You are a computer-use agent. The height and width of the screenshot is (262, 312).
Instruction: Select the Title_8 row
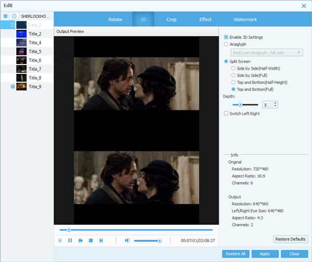27,78
